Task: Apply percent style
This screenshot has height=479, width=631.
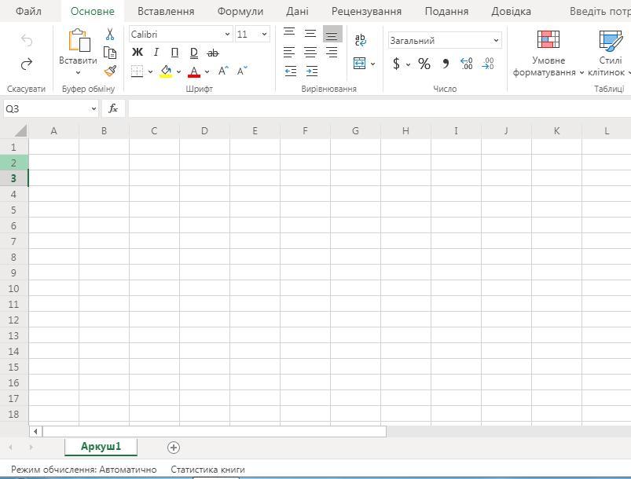Action: [424, 64]
